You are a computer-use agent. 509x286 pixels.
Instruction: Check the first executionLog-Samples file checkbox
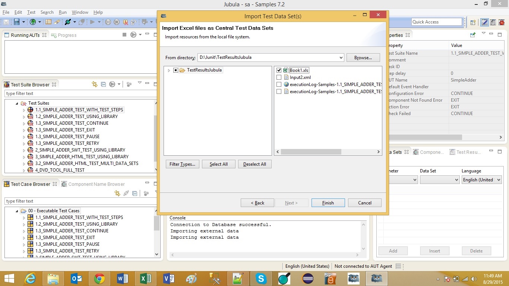pos(279,85)
